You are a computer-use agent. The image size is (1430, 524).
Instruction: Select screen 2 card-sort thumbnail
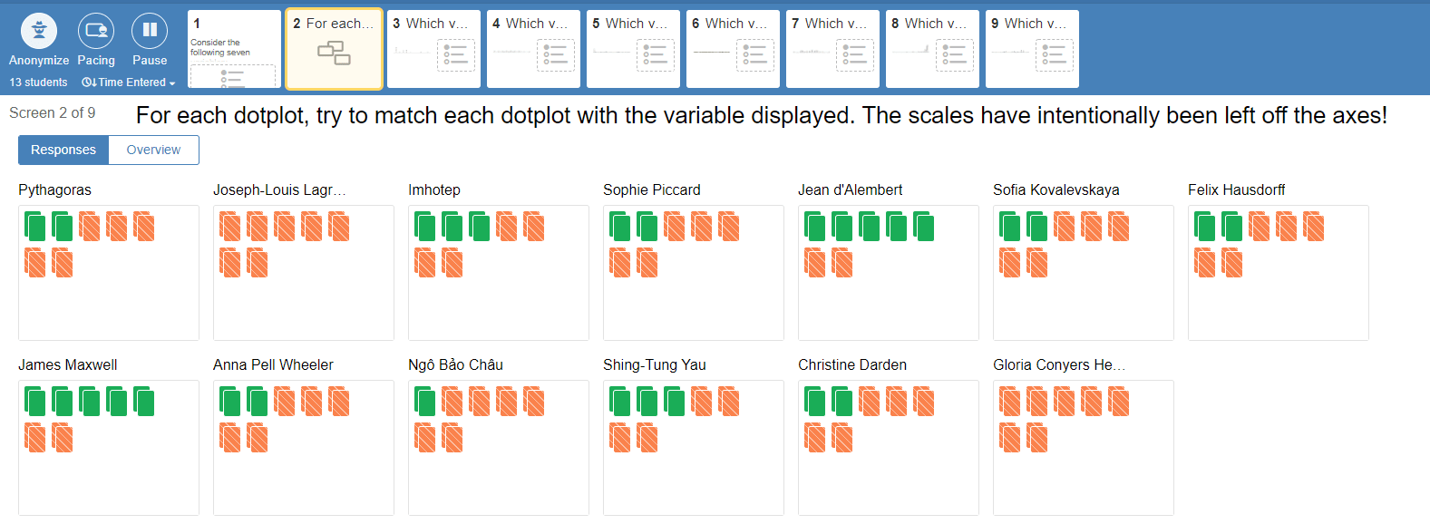334,49
